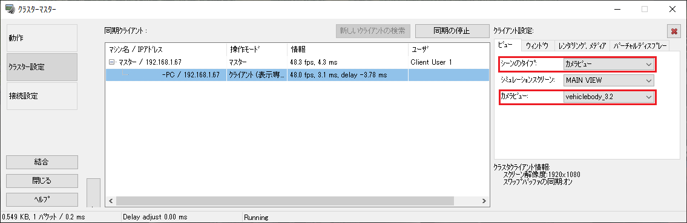
Task: Switch to the ビュー tab
Action: click(507, 45)
